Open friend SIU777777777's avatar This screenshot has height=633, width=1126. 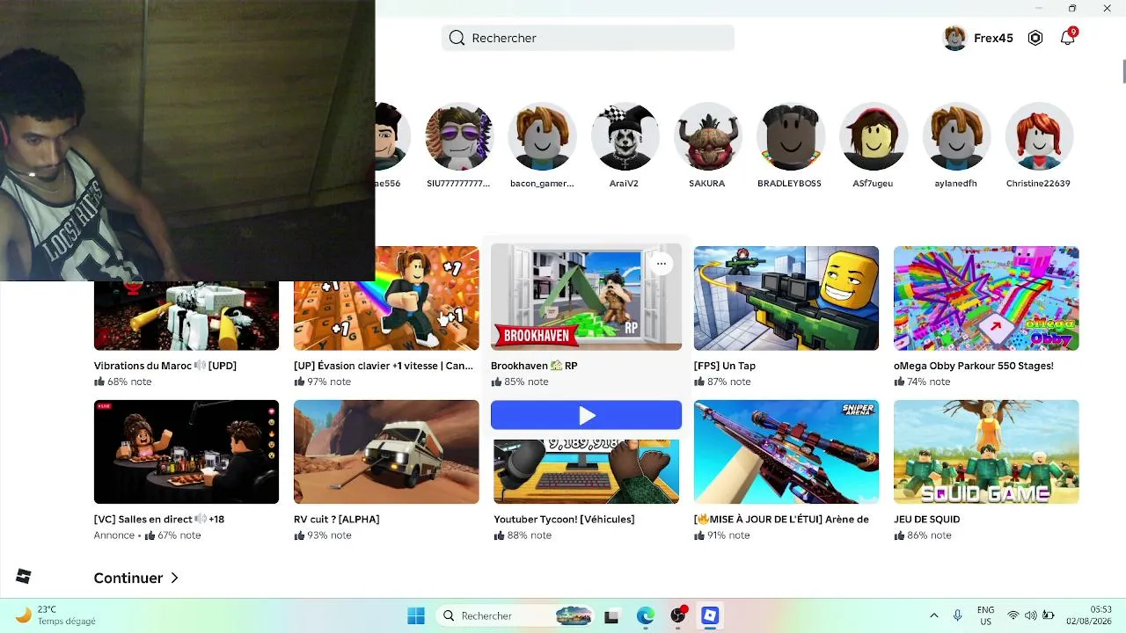coord(459,136)
